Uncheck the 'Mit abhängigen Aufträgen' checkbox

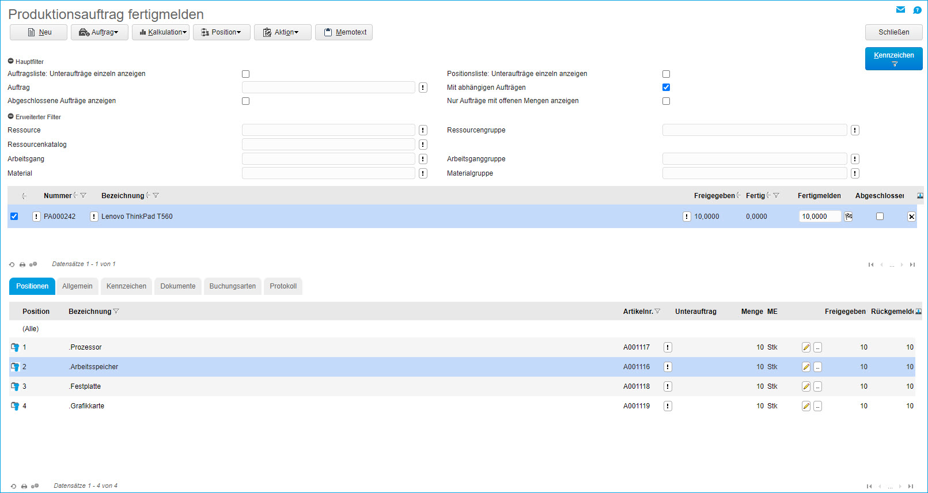click(x=666, y=88)
